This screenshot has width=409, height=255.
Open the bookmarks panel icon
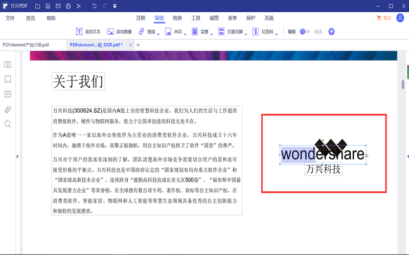8,80
